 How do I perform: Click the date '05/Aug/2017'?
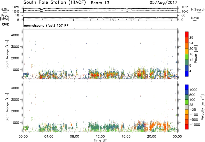(163, 3)
